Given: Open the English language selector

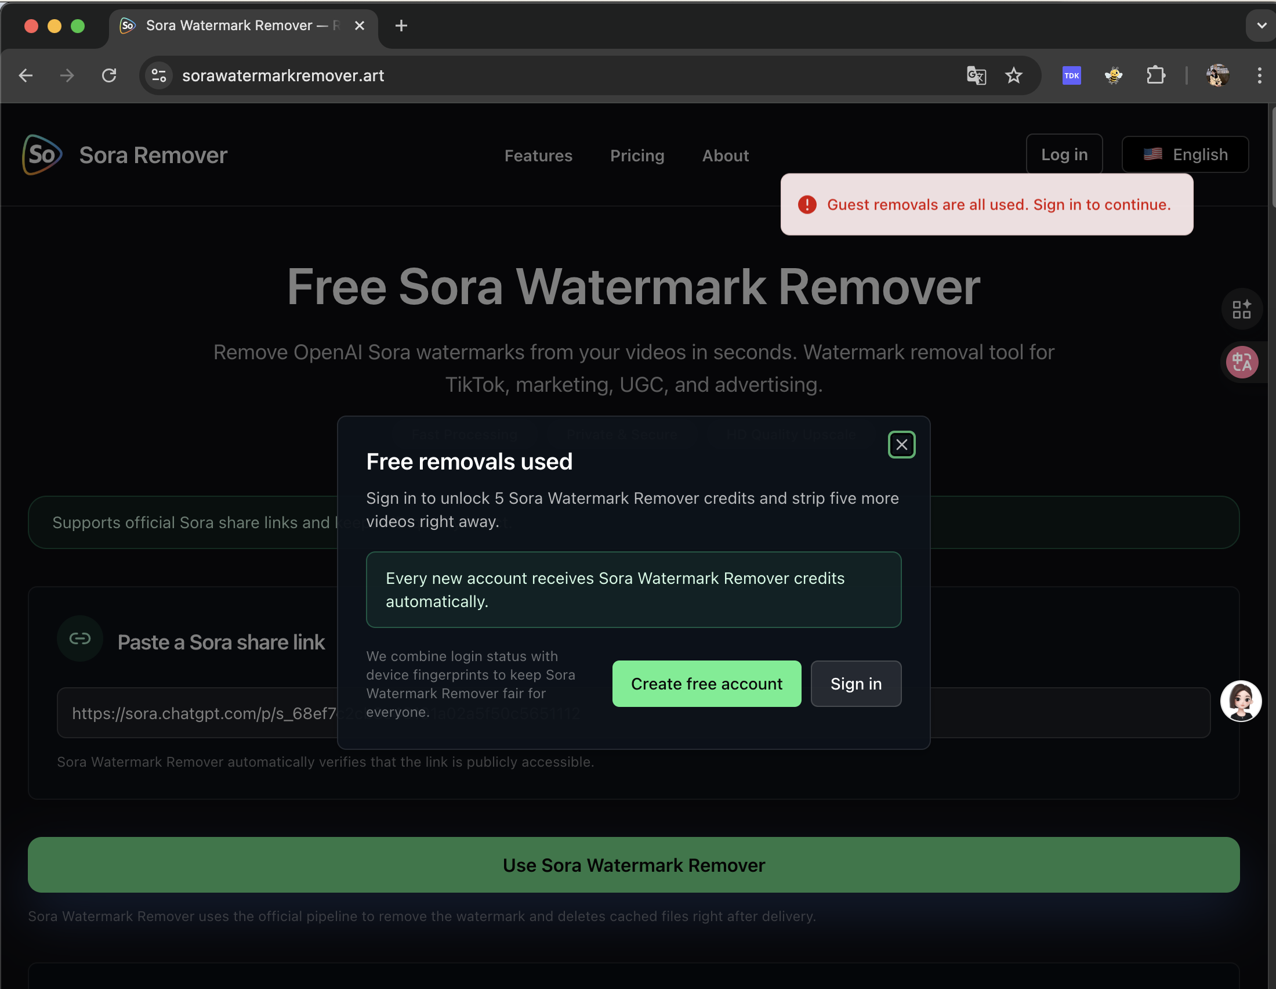Looking at the screenshot, I should 1185,154.
